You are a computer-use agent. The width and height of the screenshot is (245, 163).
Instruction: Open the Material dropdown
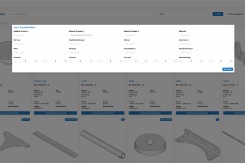tap(205, 35)
